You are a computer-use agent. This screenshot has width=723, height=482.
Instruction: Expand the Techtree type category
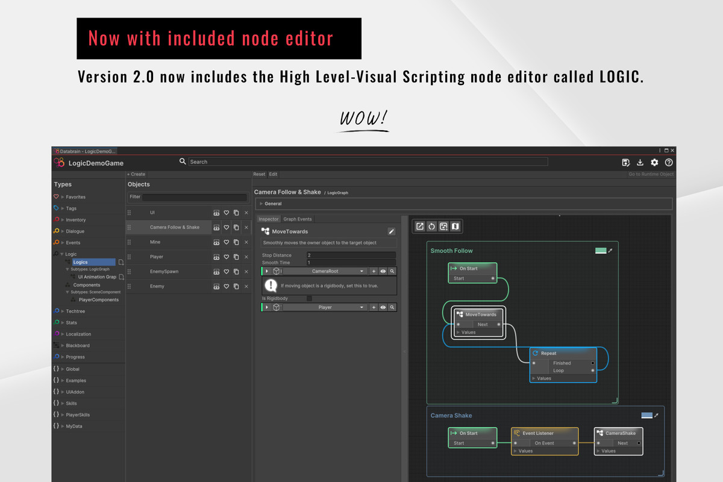click(x=63, y=311)
